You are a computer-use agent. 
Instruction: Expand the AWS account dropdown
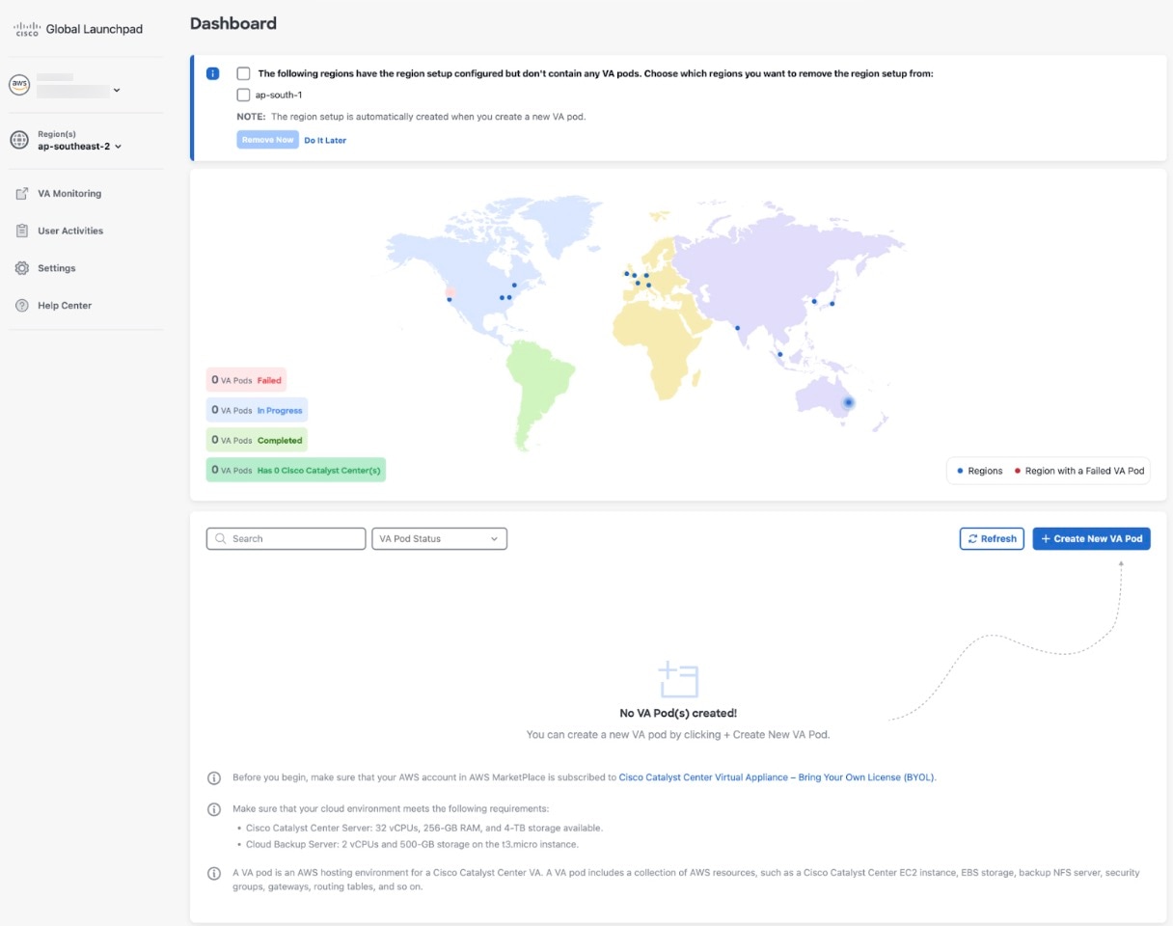(117, 91)
